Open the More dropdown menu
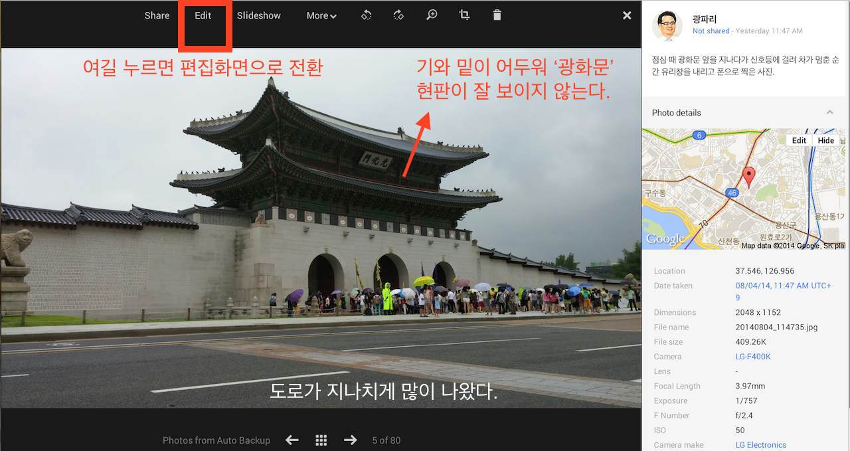850x451 pixels. 321,15
